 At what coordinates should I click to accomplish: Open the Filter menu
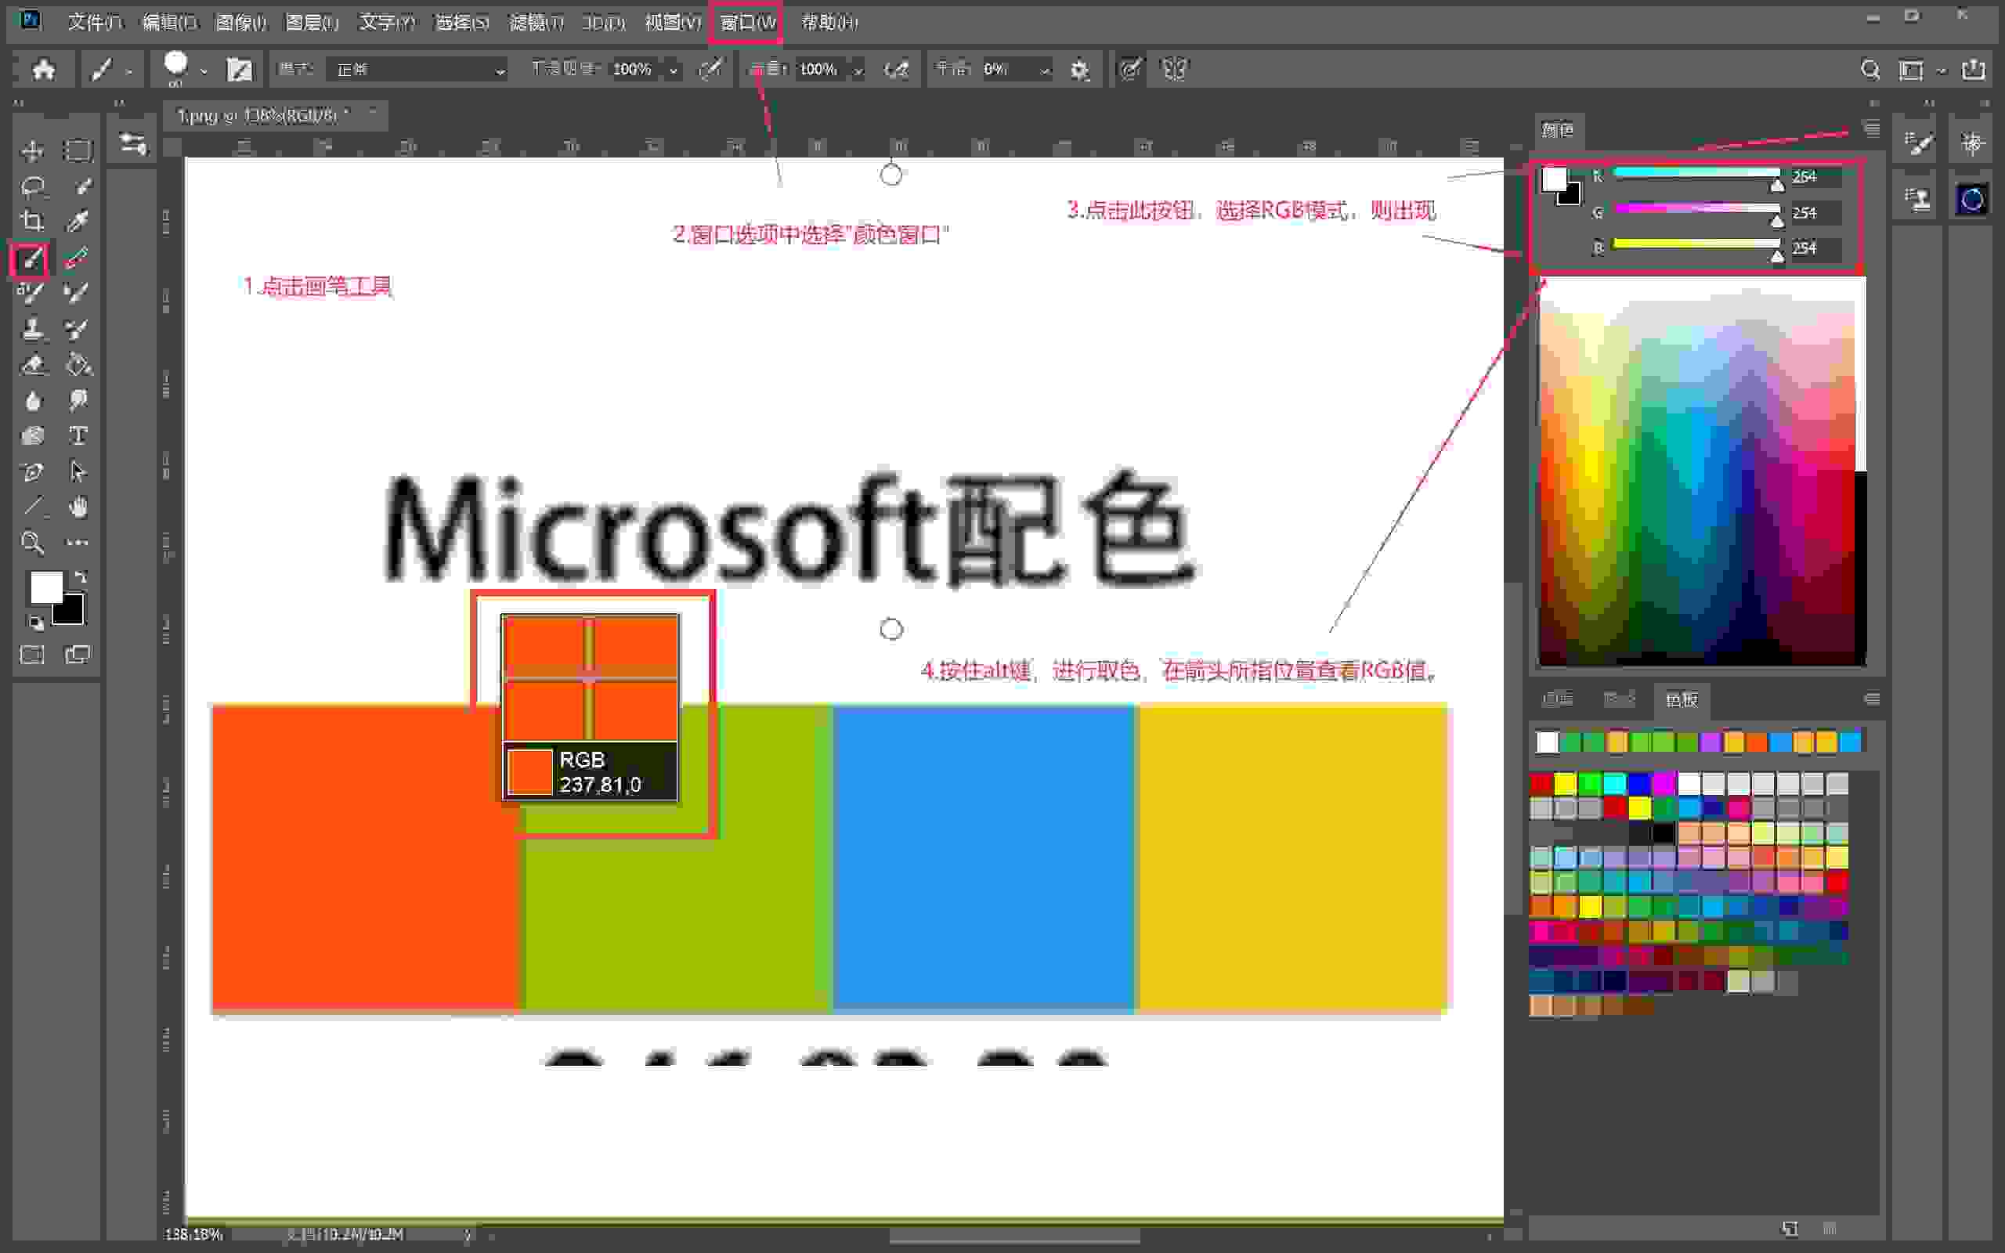[x=536, y=23]
